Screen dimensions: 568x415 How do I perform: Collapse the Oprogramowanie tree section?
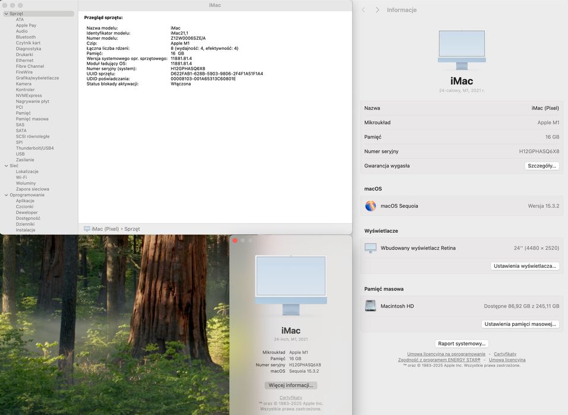point(6,195)
